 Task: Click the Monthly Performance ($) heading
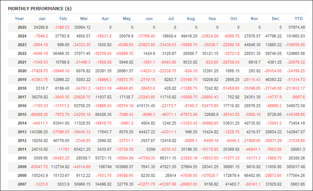click(x=40, y=9)
